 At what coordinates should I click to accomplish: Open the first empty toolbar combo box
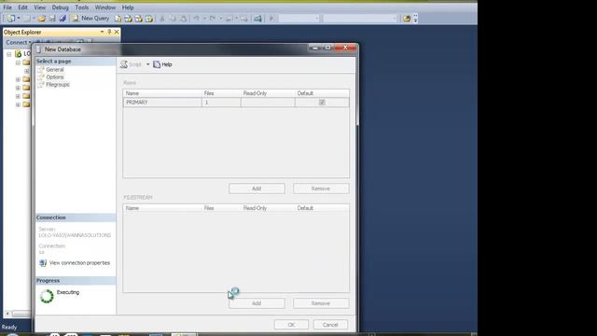click(x=298, y=19)
